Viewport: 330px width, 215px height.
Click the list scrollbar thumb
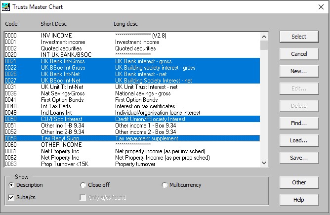[x=264, y=45]
